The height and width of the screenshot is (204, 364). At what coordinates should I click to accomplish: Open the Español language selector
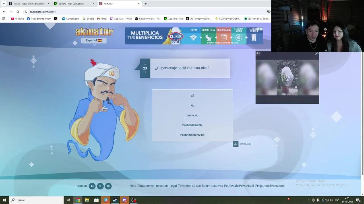(94, 41)
